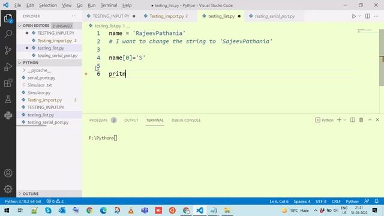Select Python terminal instance label

(324, 120)
